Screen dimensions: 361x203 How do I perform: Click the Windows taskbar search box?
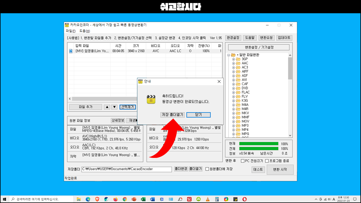click(41, 199)
